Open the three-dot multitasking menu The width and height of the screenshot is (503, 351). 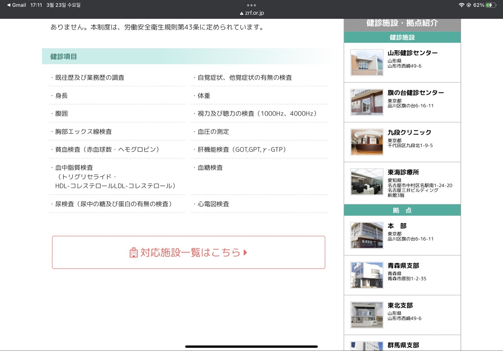(251, 5)
